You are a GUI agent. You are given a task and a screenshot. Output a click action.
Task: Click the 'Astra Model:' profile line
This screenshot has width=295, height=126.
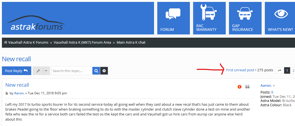[x=278, y=101]
